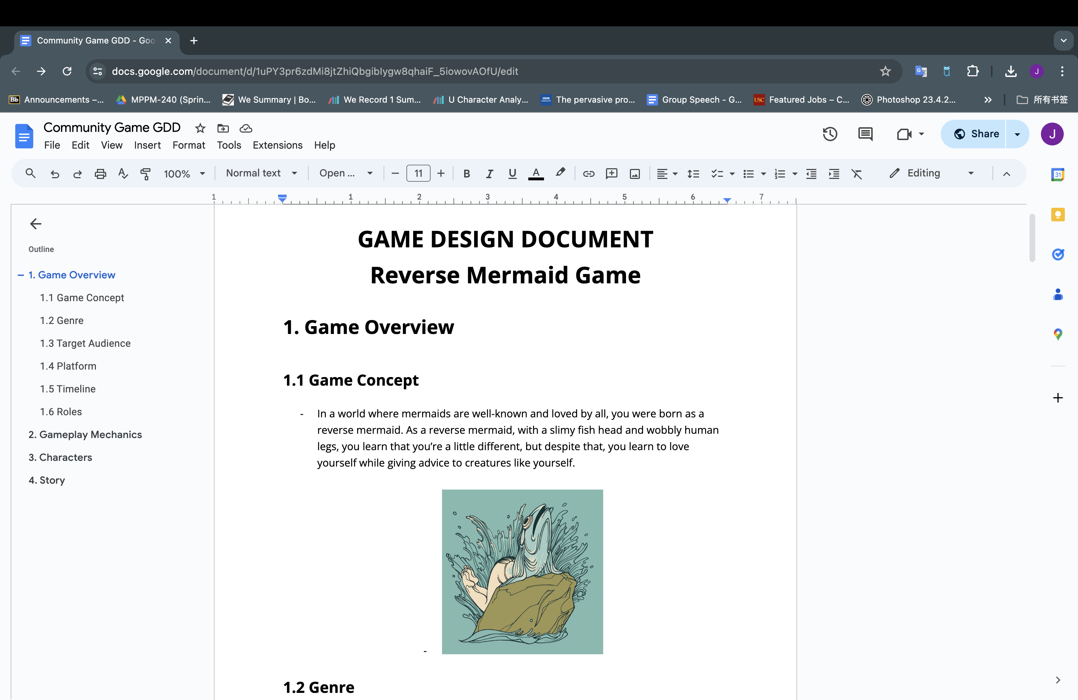1078x700 pixels.
Task: Toggle italic formatting
Action: (x=489, y=174)
